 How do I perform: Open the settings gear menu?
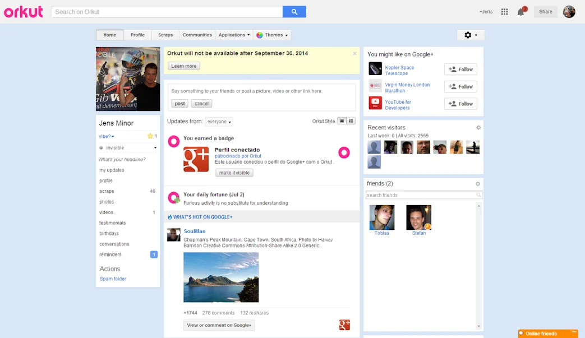471,35
